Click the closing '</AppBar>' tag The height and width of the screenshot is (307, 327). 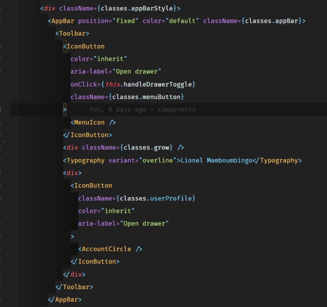tap(65, 300)
